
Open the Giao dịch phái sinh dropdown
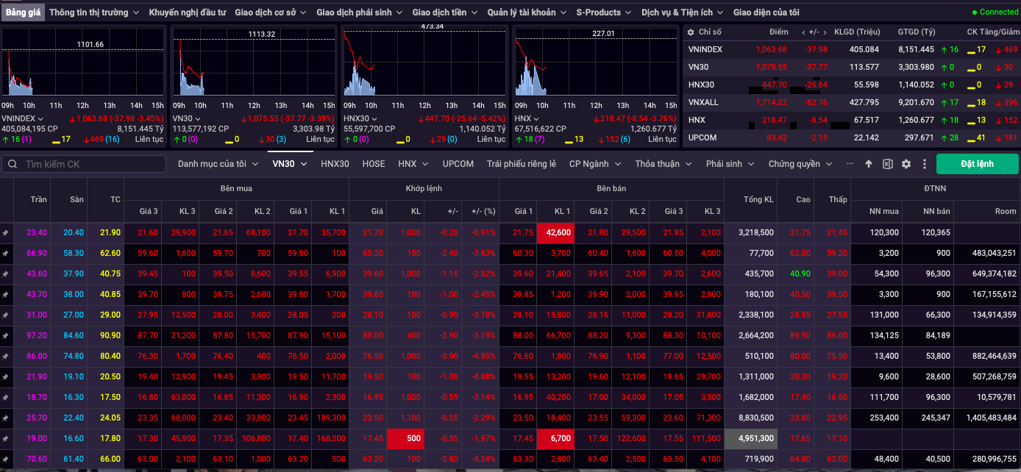point(360,12)
